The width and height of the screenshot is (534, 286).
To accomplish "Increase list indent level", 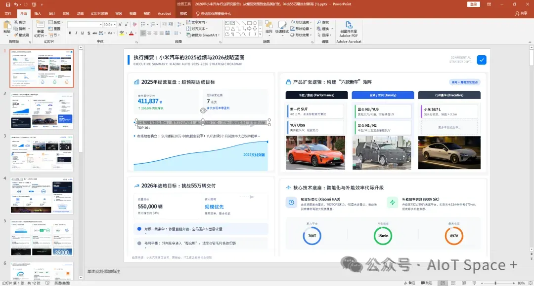I will (171, 24).
